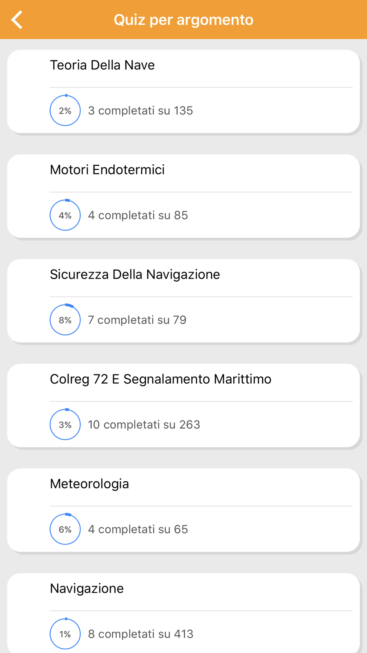367x653 pixels.
Task: Tap the 3% progress circle
Action: click(x=65, y=425)
